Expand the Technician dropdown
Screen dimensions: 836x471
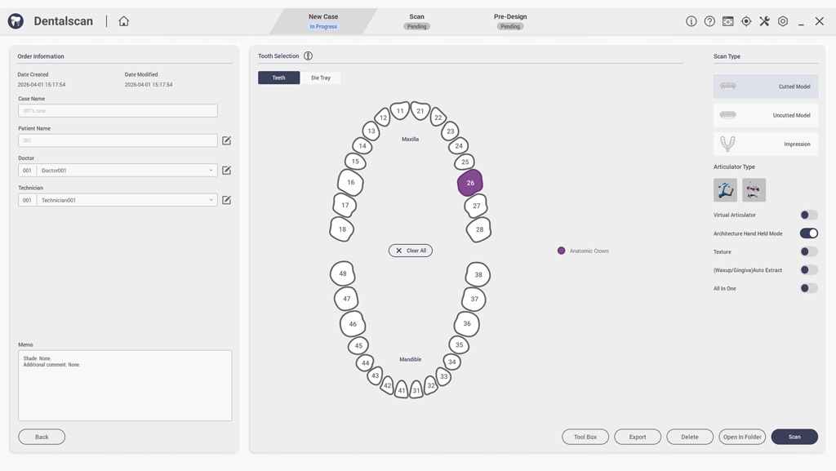coord(211,200)
